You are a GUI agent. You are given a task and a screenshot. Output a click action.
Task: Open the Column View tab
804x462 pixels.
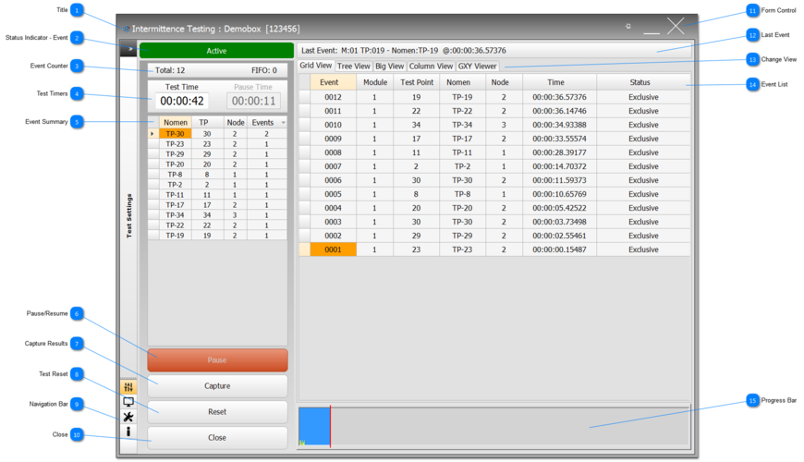coord(431,67)
